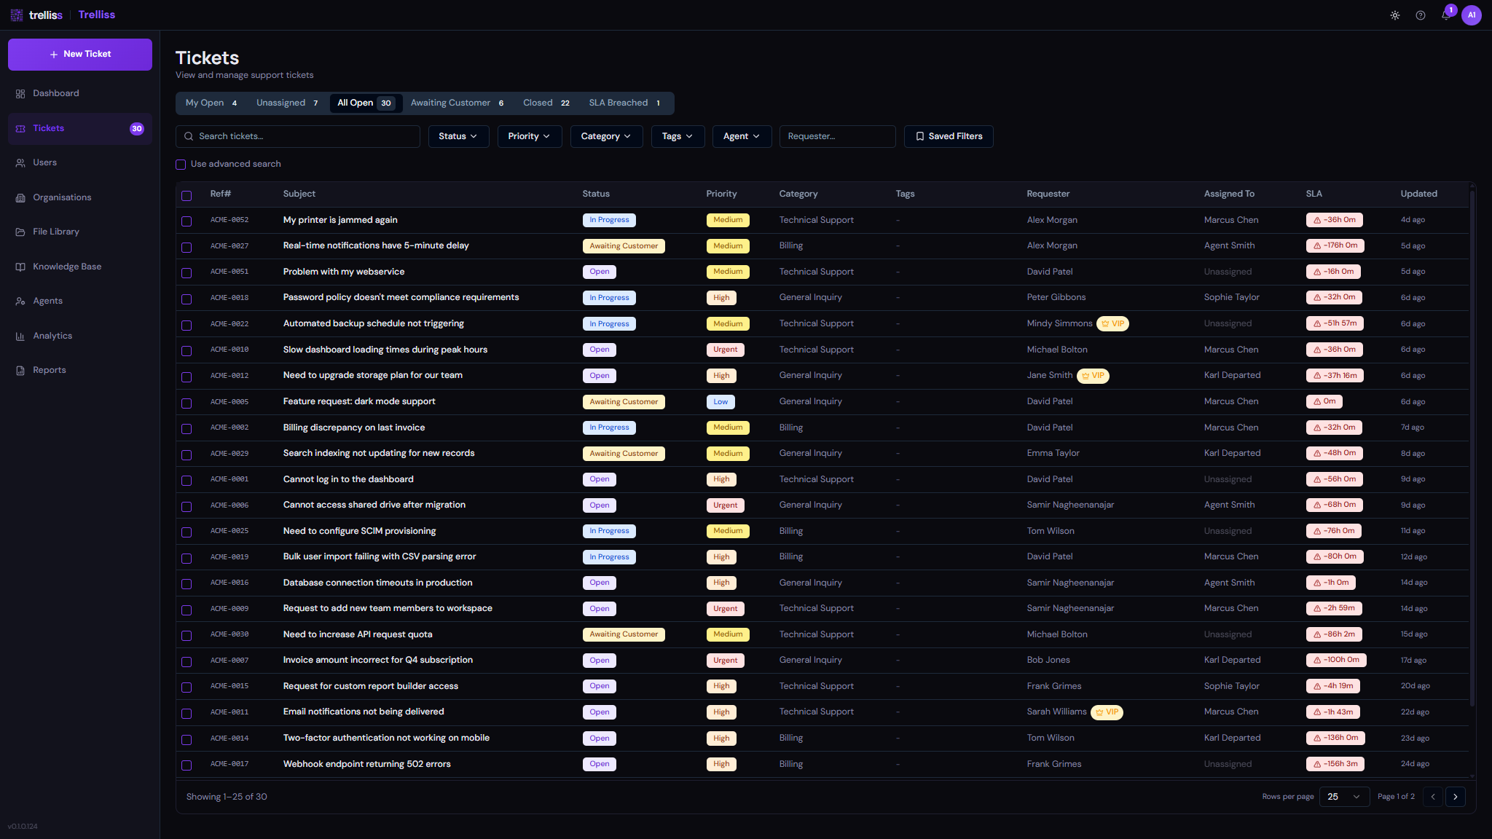Open the notifications bell icon
This screenshot has height=839, width=1492.
[1445, 15]
